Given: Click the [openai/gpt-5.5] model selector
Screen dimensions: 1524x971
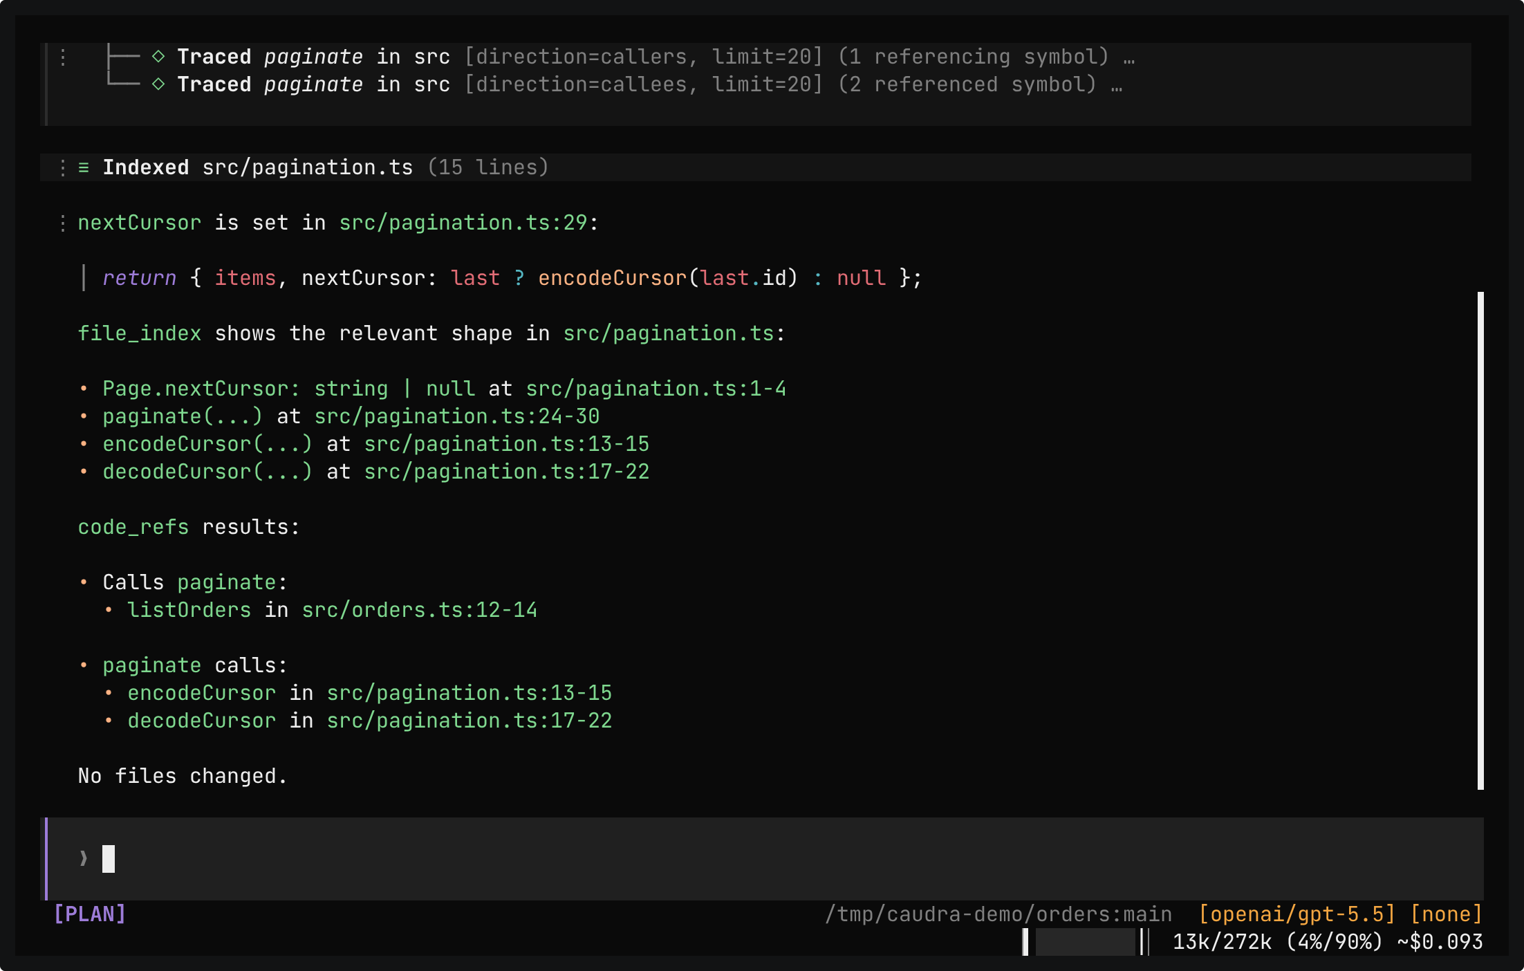Looking at the screenshot, I should click(x=1297, y=914).
